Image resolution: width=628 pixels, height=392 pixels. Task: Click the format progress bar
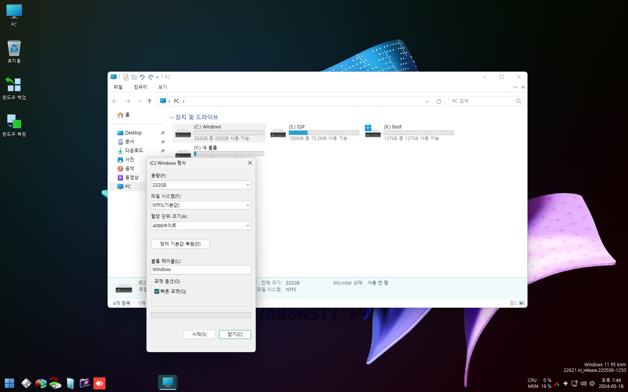tap(201, 315)
